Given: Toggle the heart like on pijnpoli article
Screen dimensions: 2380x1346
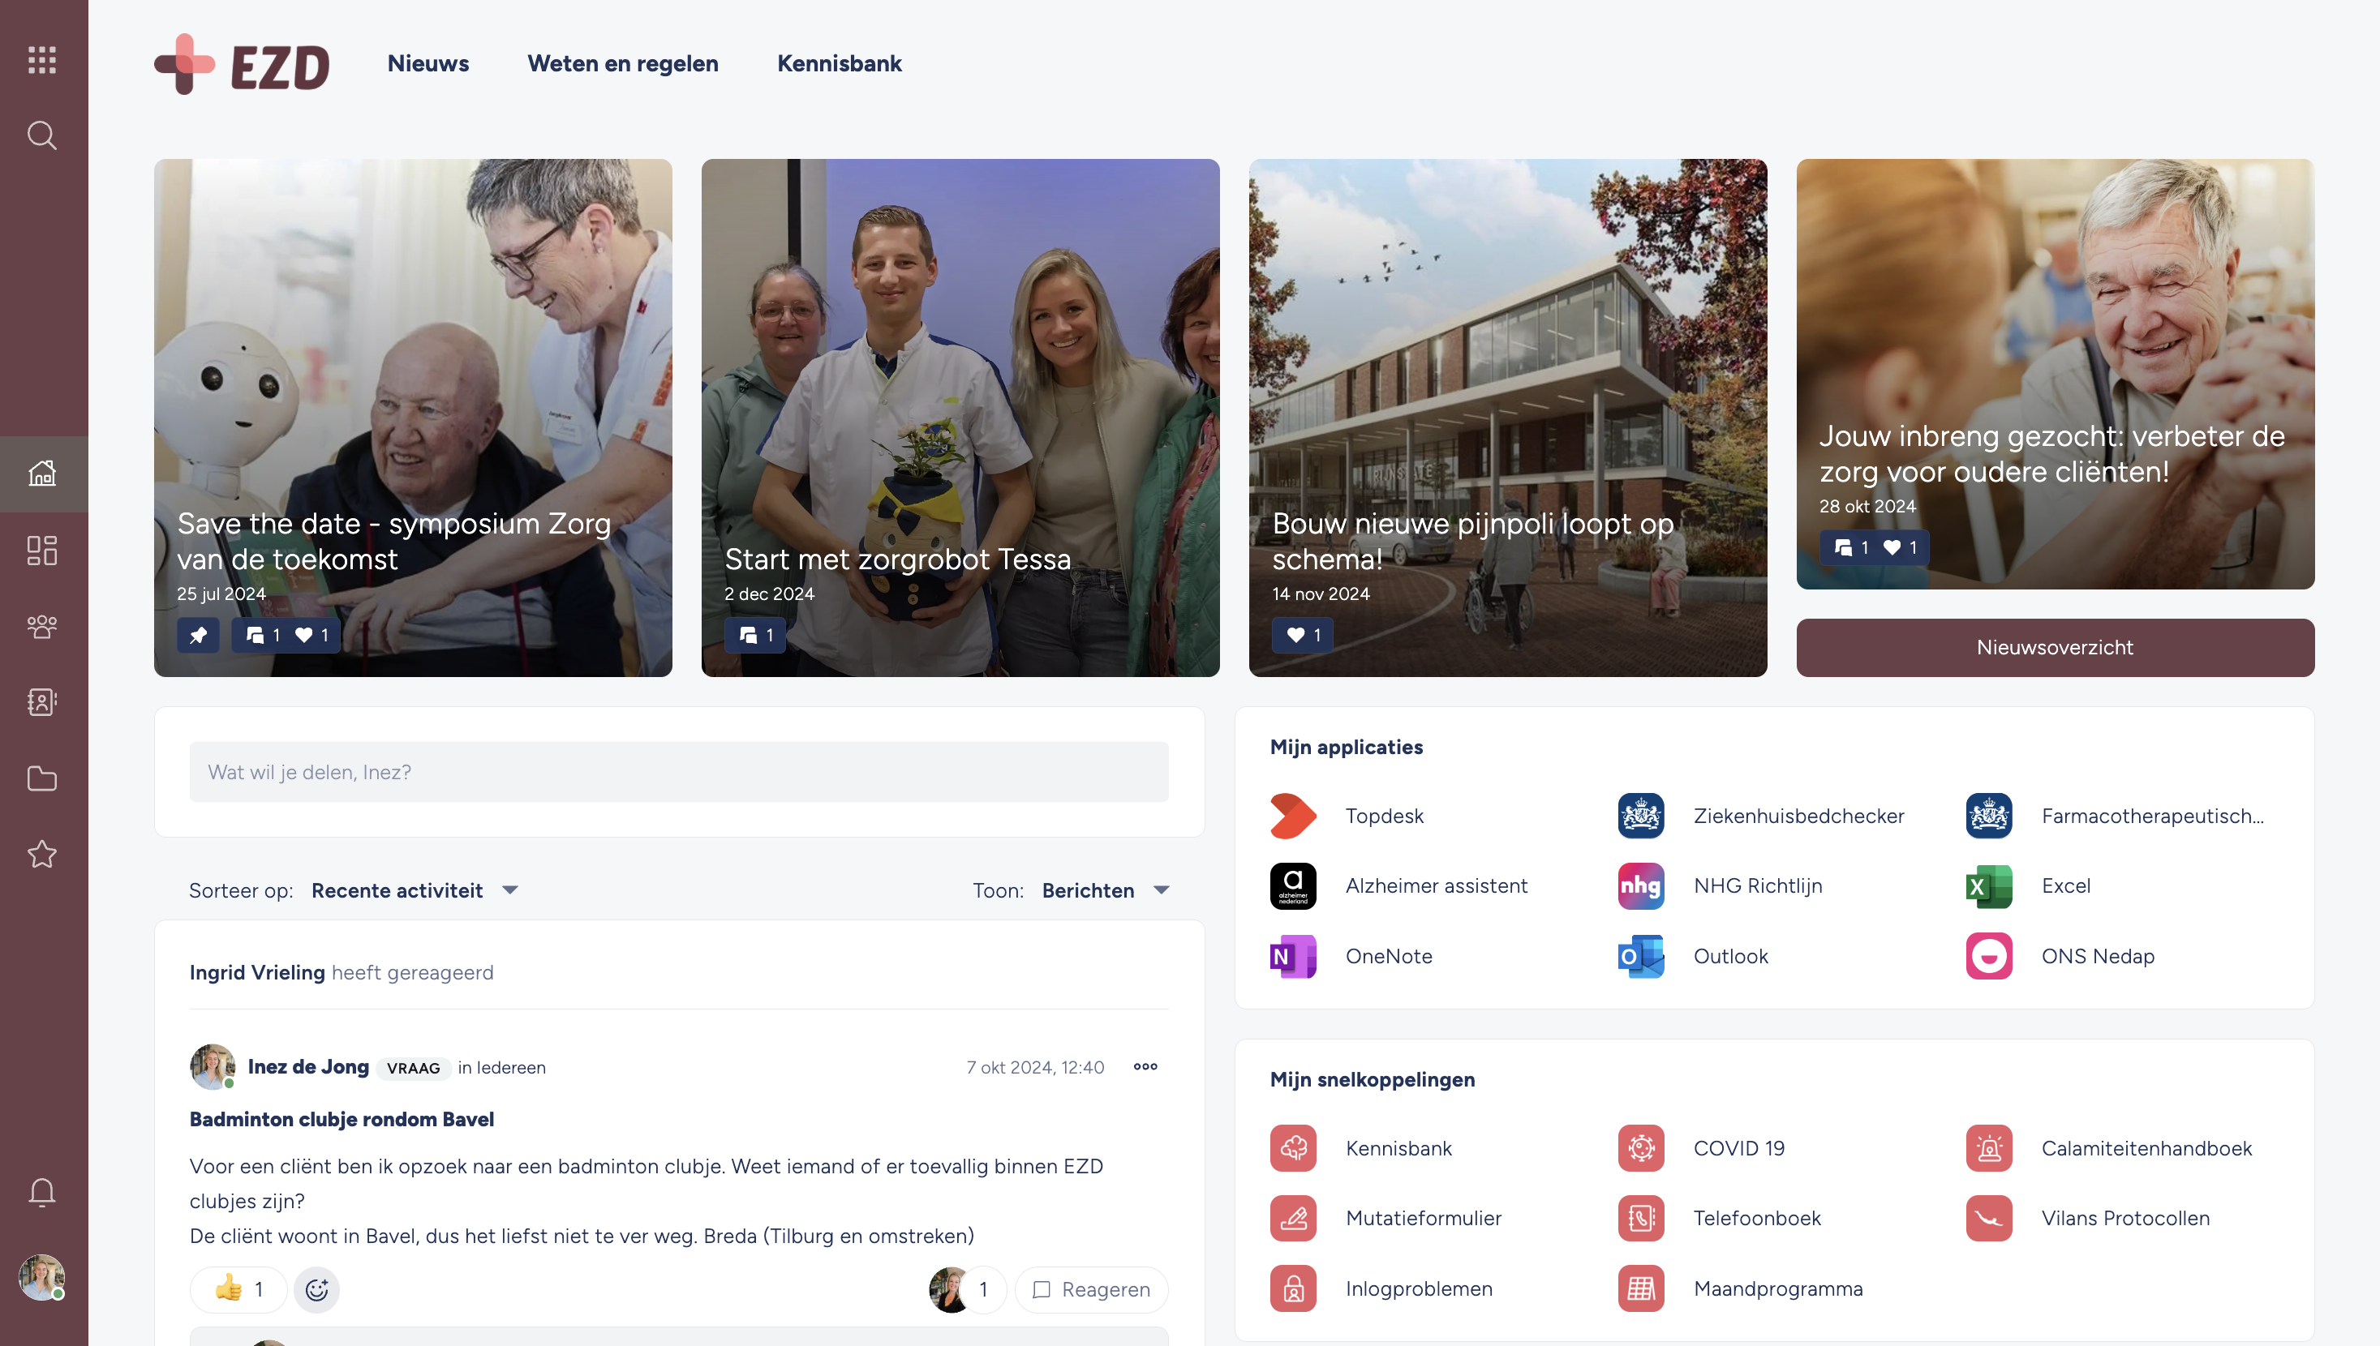Looking at the screenshot, I should pyautogui.click(x=1302, y=635).
